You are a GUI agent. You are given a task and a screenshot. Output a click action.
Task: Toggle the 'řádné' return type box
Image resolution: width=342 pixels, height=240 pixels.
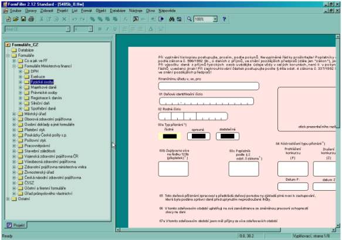point(170,136)
